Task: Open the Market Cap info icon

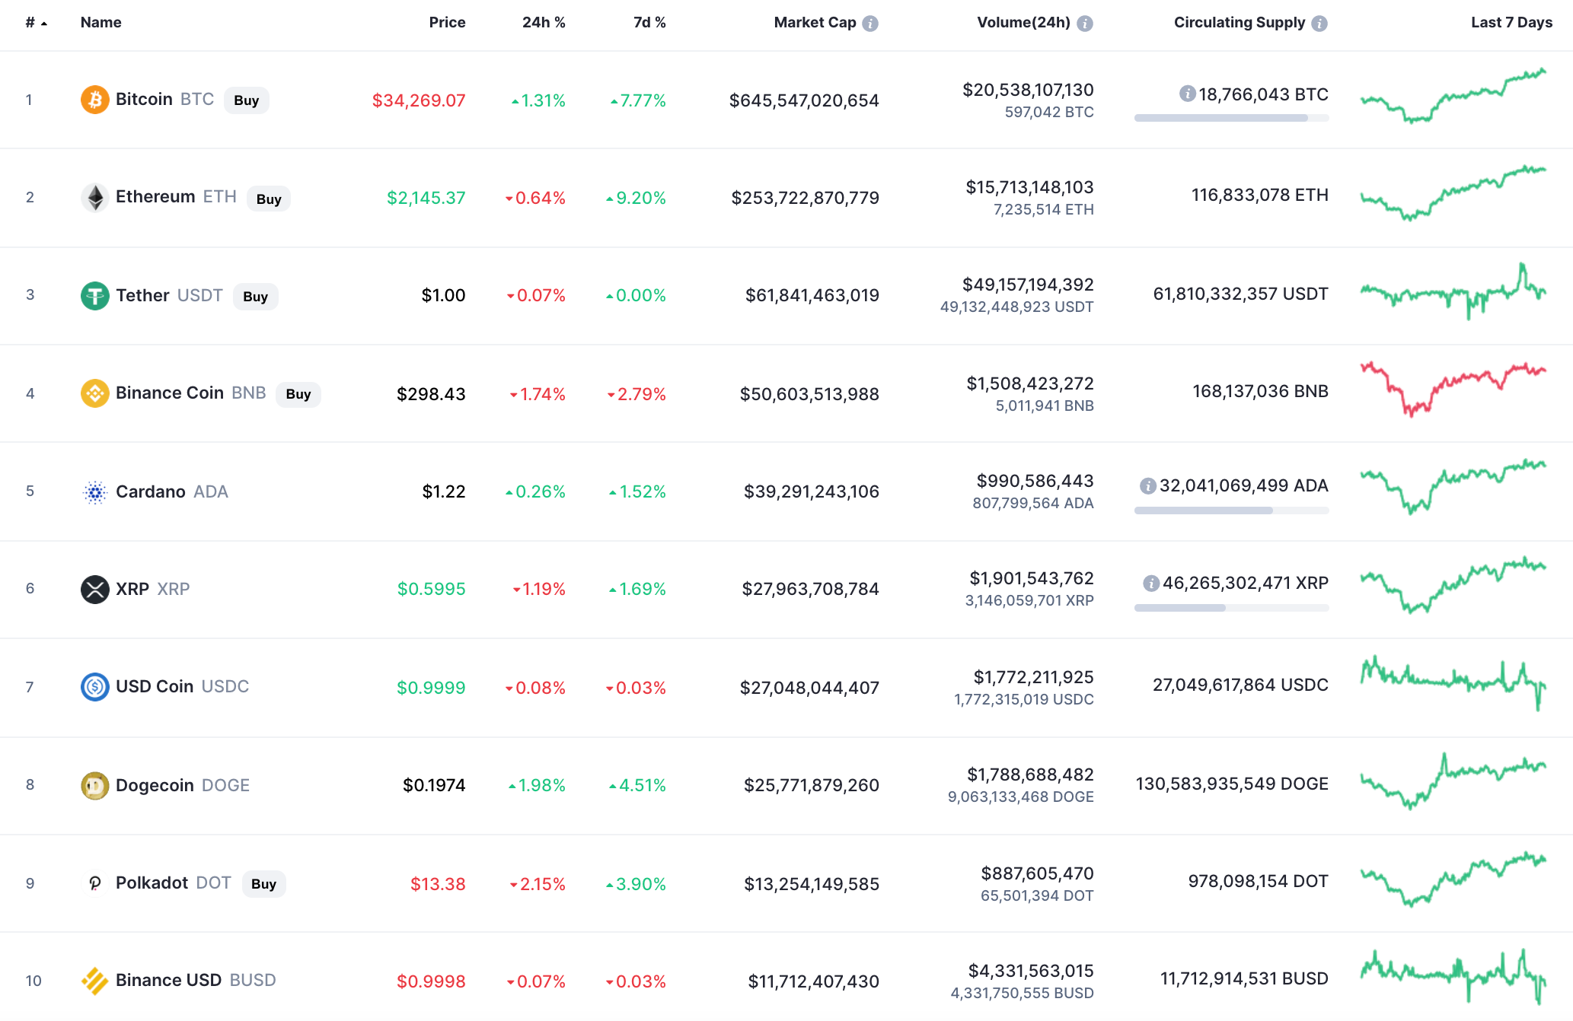Action: [x=869, y=24]
